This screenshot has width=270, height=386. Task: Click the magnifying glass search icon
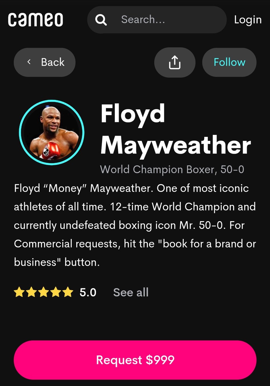[101, 20]
